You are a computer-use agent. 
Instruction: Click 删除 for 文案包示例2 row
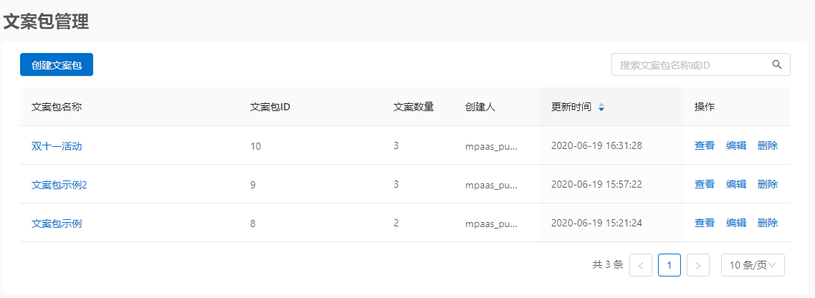tap(768, 184)
